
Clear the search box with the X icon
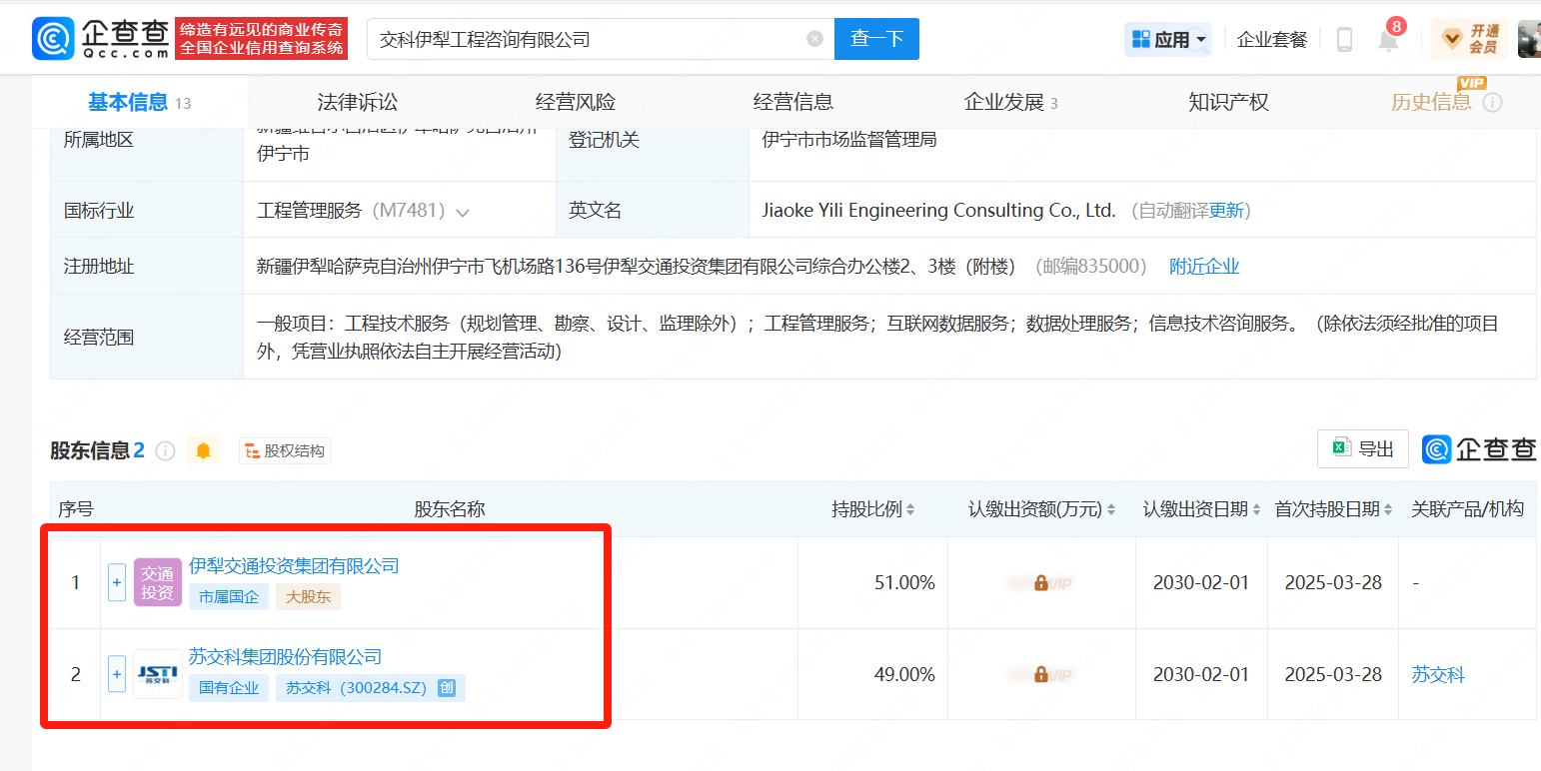pos(814,39)
